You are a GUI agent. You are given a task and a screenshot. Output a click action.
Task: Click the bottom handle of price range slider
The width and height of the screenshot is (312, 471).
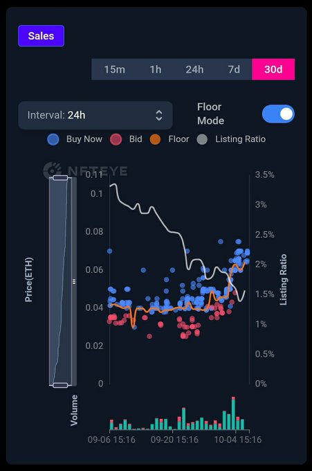click(x=60, y=385)
